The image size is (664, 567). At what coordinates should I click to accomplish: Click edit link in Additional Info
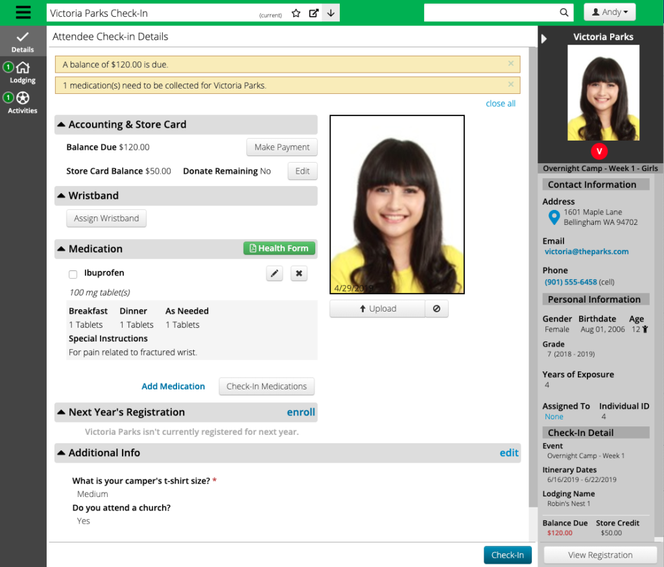coord(509,453)
